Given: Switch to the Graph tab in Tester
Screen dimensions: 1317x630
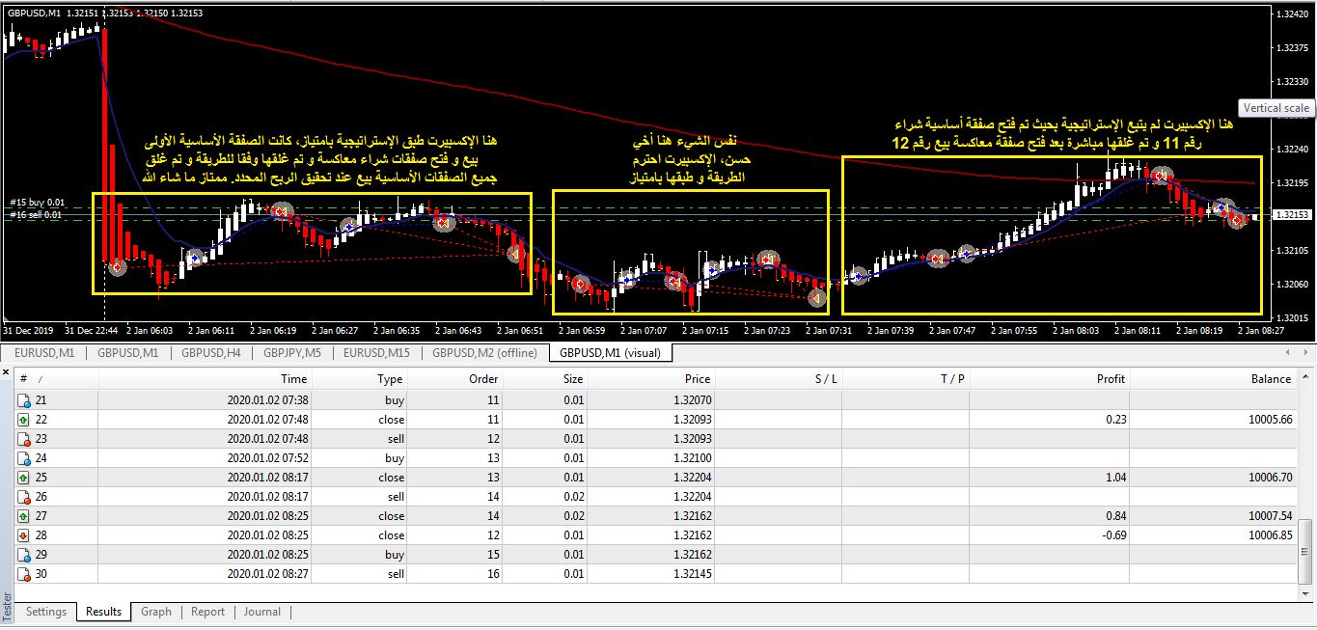Looking at the screenshot, I should point(155,612).
